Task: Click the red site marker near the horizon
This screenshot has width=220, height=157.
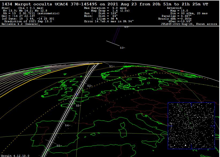Action: tap(182, 71)
